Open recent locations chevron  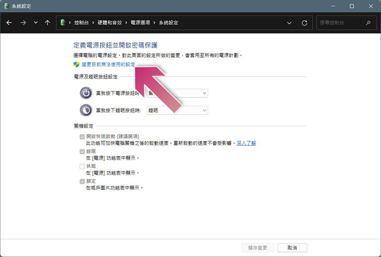coord(36,22)
